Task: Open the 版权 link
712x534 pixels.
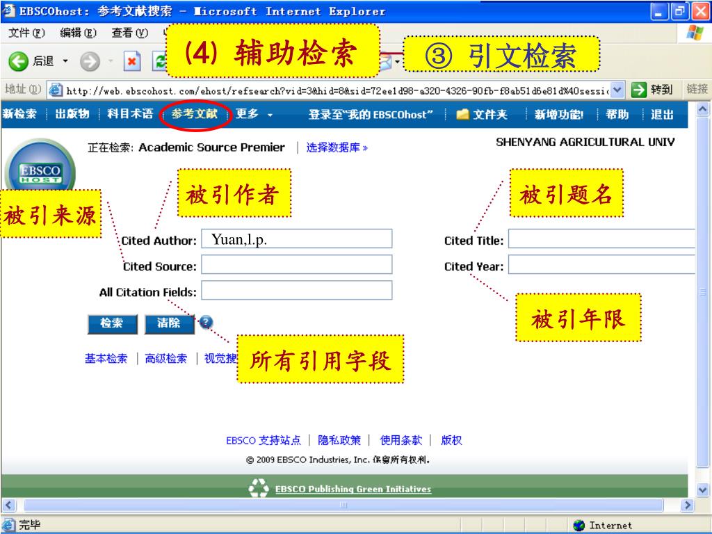Action: pos(451,440)
